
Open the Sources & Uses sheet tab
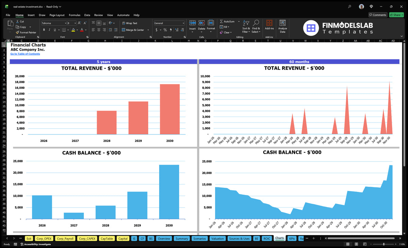coord(239,238)
